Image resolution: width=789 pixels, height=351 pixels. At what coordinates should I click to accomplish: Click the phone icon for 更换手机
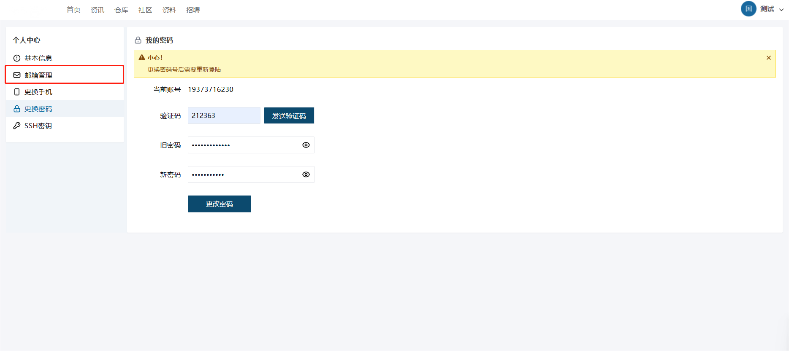pyautogui.click(x=17, y=92)
